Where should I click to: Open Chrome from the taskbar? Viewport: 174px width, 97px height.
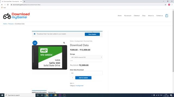(x=46, y=95)
